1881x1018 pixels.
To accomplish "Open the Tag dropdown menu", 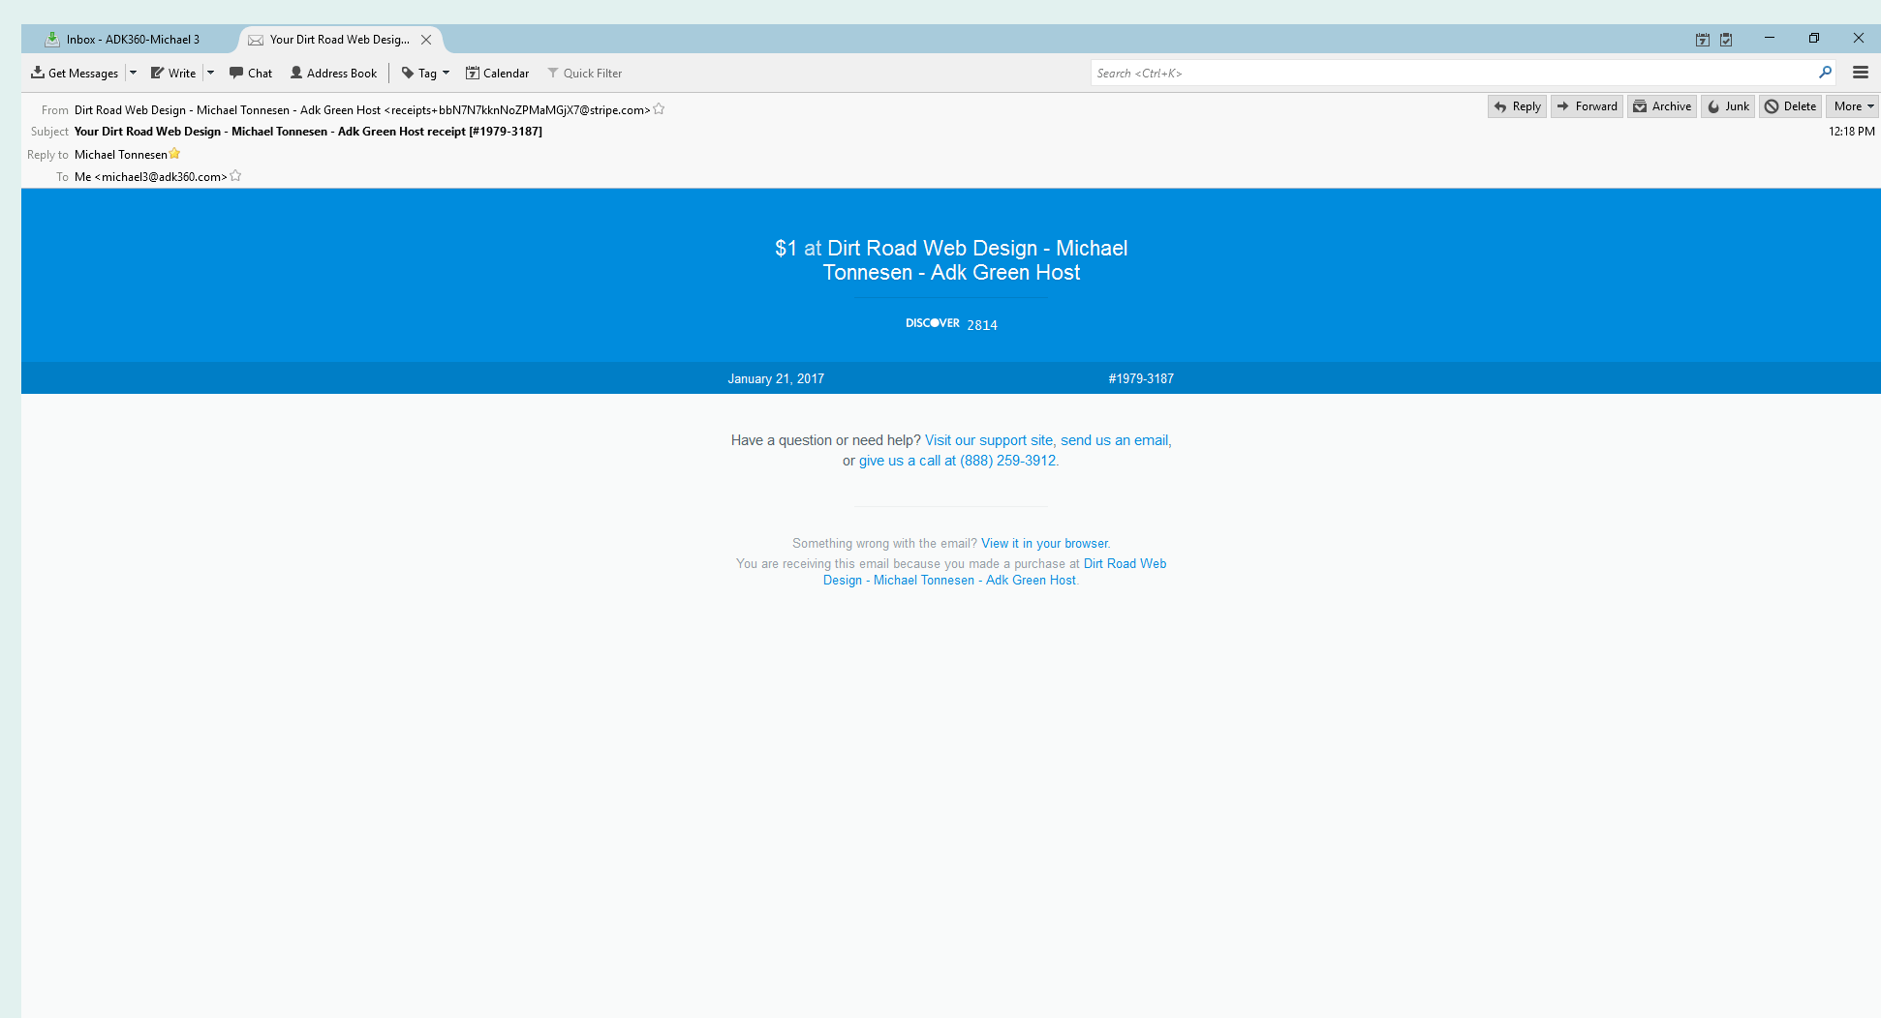I will coord(425,73).
